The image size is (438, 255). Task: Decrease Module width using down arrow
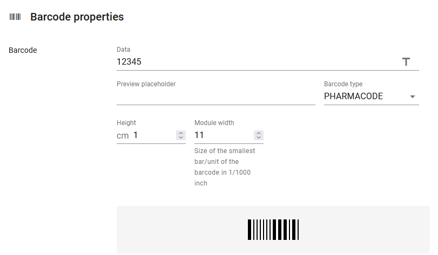point(259,137)
